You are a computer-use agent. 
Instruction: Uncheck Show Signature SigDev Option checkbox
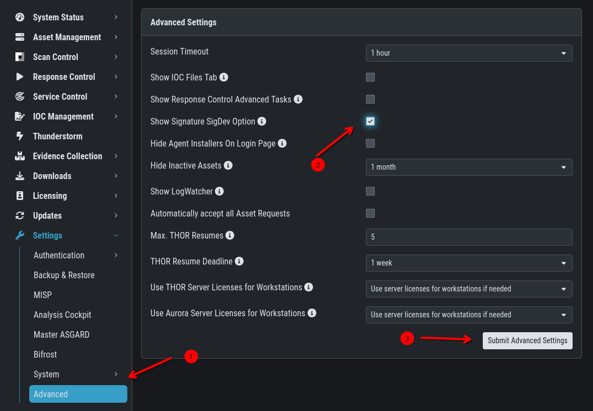click(x=370, y=121)
